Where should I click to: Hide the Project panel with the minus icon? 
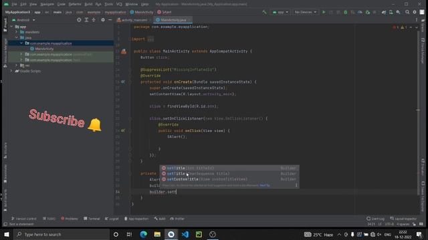(x=110, y=20)
